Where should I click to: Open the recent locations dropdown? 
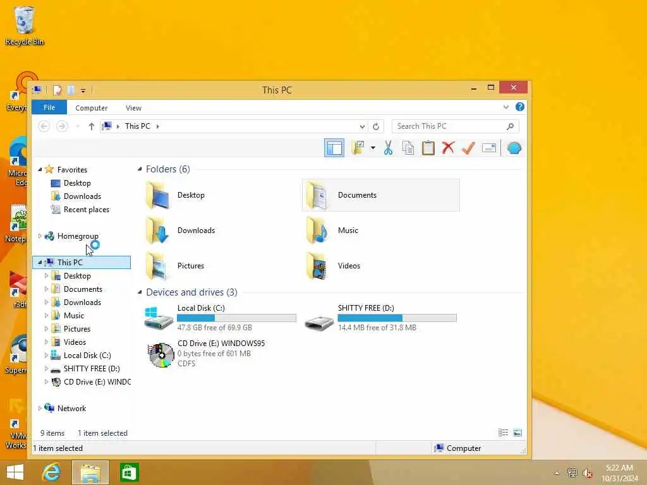pos(78,126)
